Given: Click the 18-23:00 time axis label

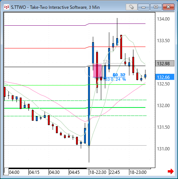Looking at the screenshot, I should (x=138, y=172).
